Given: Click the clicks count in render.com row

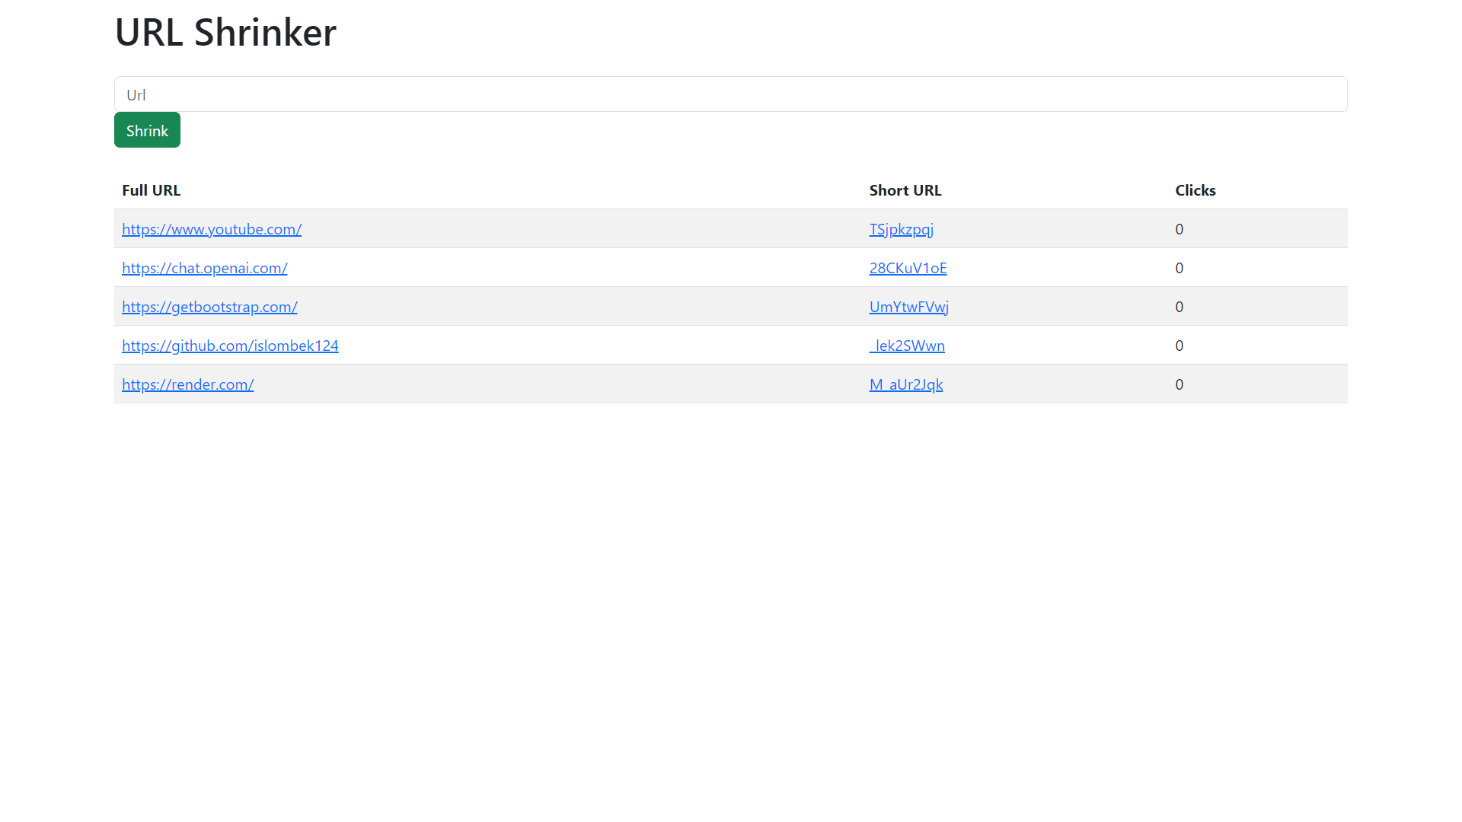Looking at the screenshot, I should [1179, 384].
